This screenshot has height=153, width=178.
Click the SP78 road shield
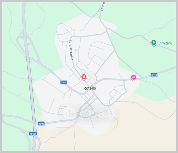(x=154, y=75)
